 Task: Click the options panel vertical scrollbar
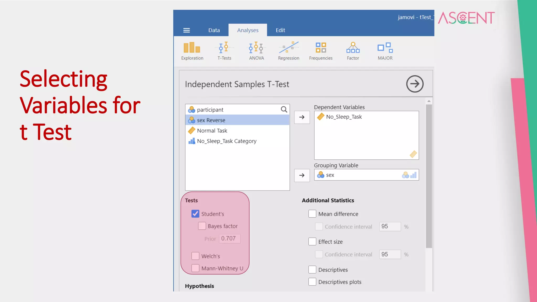[x=429, y=176]
